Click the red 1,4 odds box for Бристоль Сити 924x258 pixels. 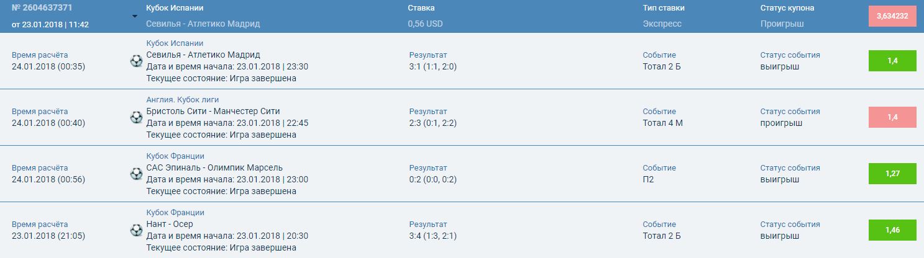[892, 117]
